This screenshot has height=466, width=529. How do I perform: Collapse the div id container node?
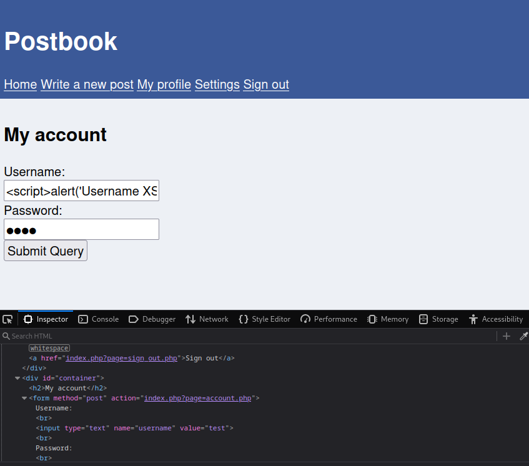(17, 379)
